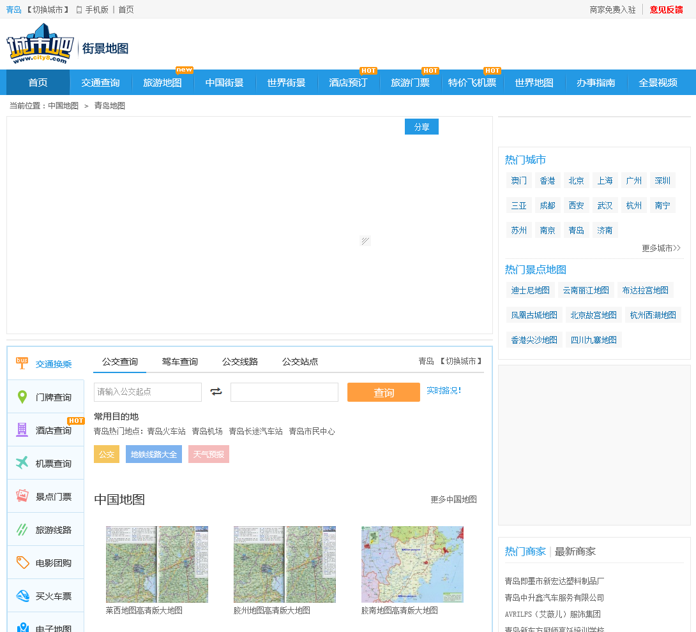Viewport: 696px width, 632px height.
Task: Open 交通查询 navigation item
Action: [100, 82]
